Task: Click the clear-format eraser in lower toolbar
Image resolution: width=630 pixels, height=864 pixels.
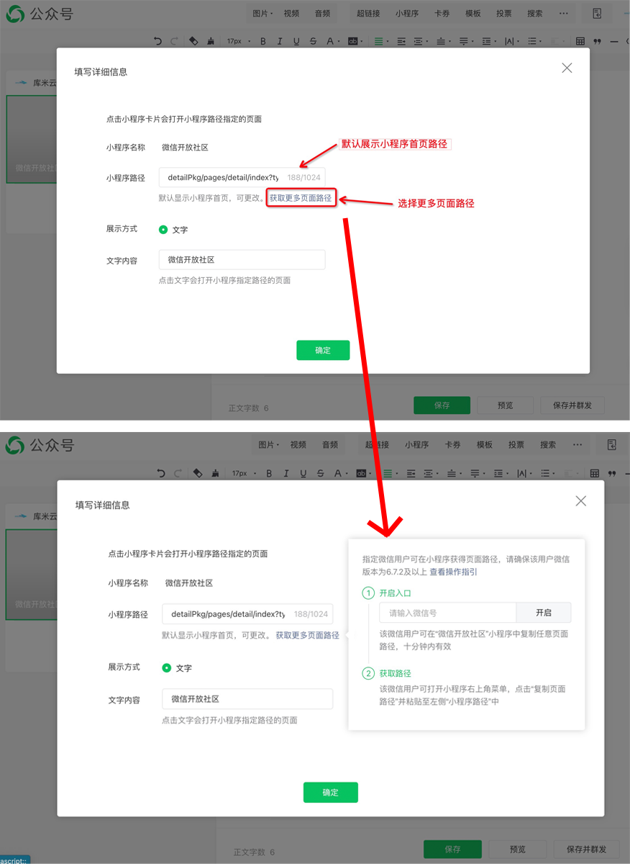Action: (198, 473)
